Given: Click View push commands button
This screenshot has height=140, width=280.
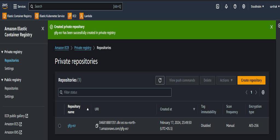Looking at the screenshot, I should (x=182, y=80).
